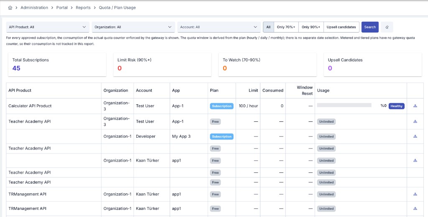Click the App column header

point(189,91)
